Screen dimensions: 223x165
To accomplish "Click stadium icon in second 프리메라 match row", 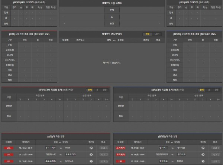I will coord(203,154).
